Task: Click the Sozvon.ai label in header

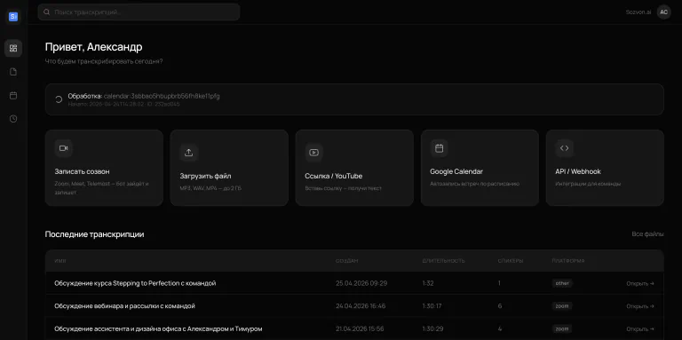Action: click(x=638, y=12)
